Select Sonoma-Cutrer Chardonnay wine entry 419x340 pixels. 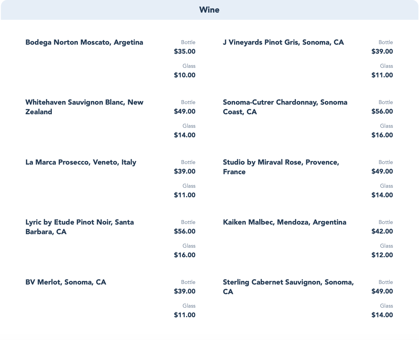(x=285, y=107)
